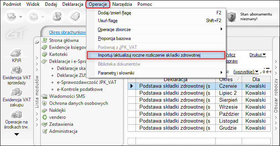Select the Wrzesie declaration row
280x146 pixels.
pyautogui.click(x=199, y=107)
